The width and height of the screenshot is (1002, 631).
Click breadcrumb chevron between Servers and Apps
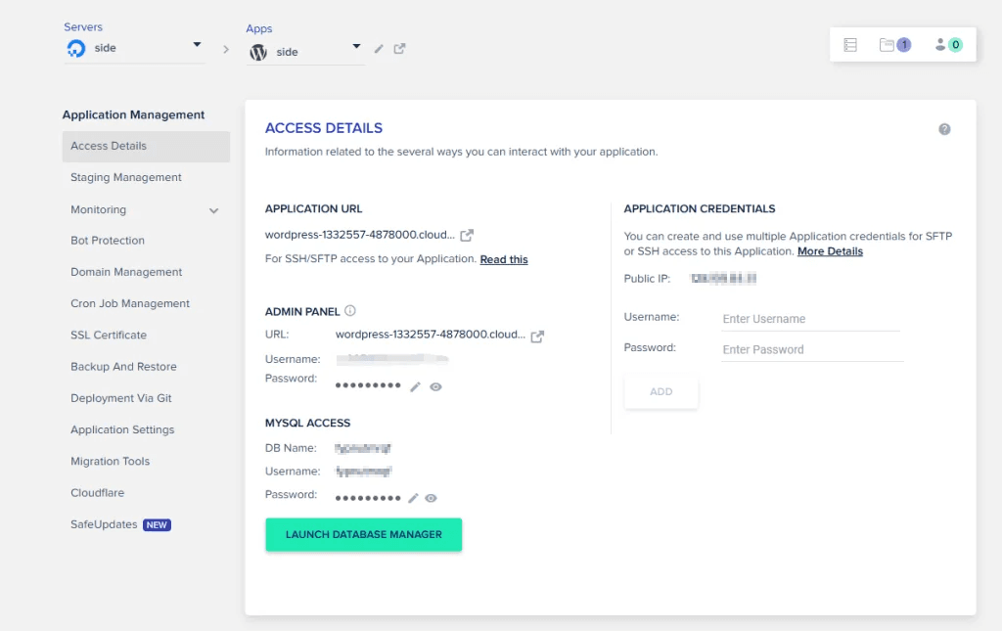[226, 49]
